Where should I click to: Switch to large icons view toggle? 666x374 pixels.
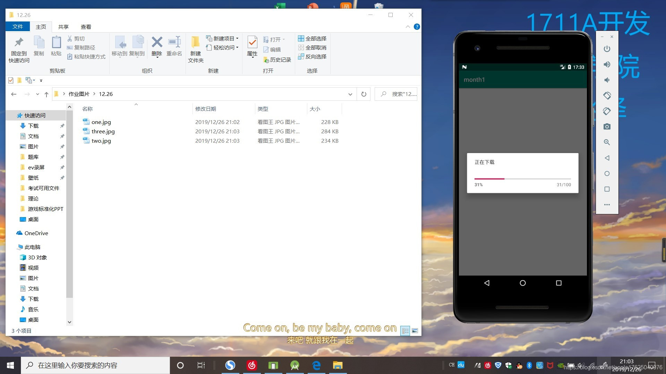(x=415, y=331)
